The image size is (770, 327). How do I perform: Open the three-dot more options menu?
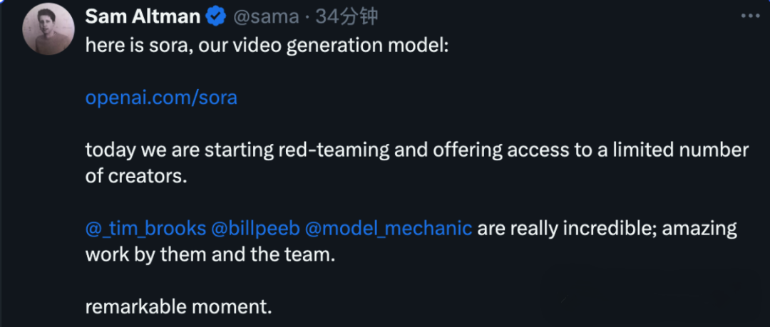coord(750,16)
